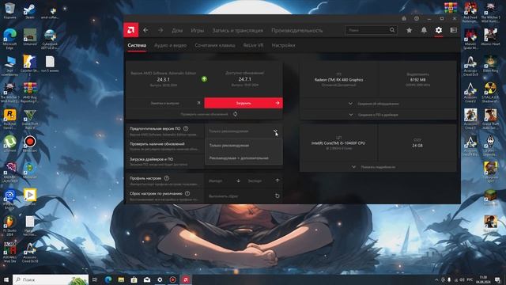The width and height of the screenshot is (506, 285).
Task: Open the Производительность tab
Action: pyautogui.click(x=297, y=30)
